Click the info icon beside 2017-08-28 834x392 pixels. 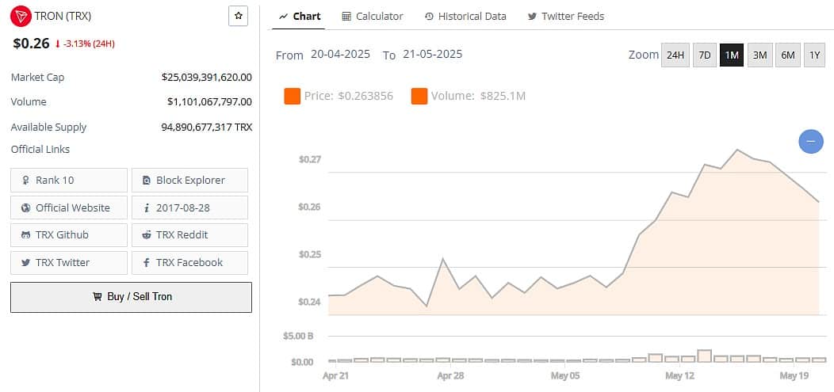(147, 208)
